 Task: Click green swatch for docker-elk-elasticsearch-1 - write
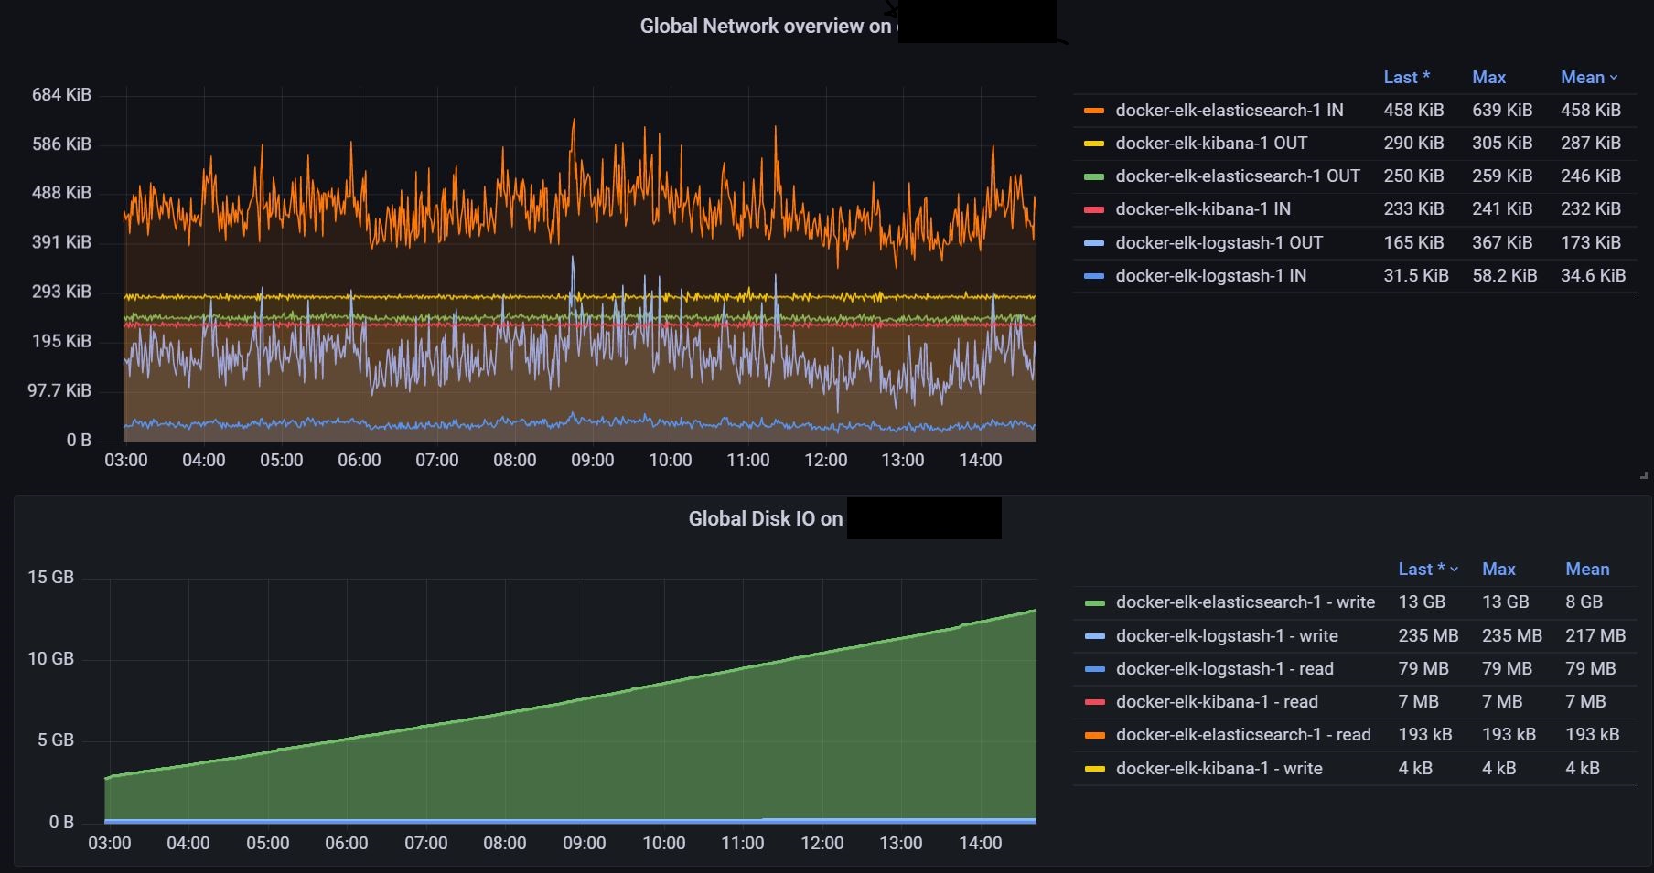pyautogui.click(x=1094, y=602)
